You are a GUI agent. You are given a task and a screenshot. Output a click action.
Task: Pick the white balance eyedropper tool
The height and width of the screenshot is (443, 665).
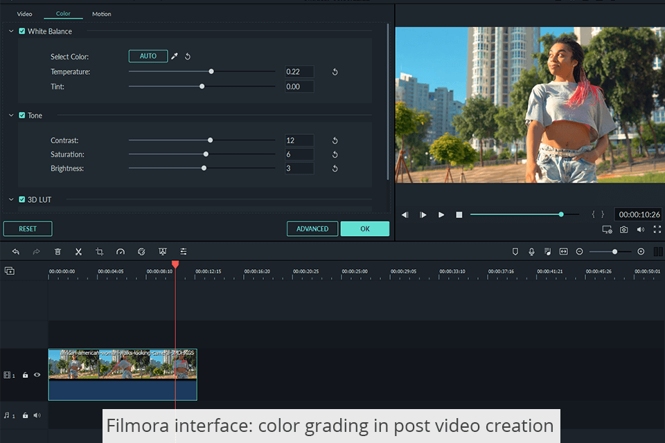pyautogui.click(x=175, y=56)
